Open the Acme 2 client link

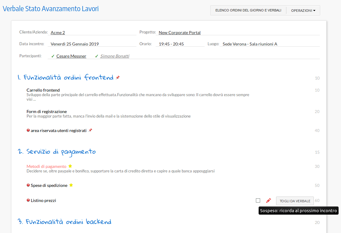(x=58, y=33)
